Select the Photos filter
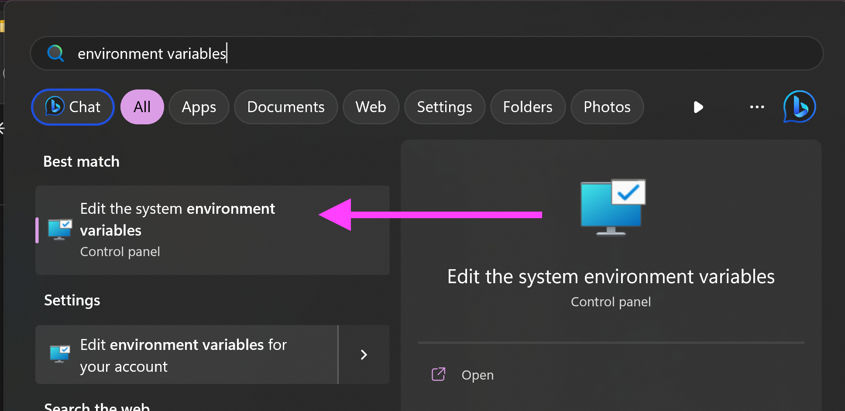845x411 pixels. [607, 107]
